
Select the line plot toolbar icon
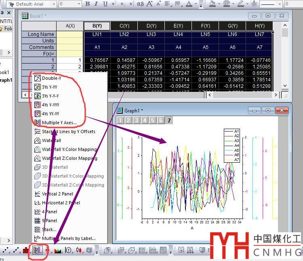click(16, 250)
